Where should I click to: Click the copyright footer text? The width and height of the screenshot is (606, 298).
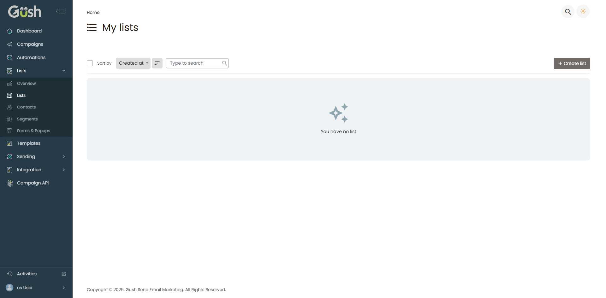tap(156, 289)
